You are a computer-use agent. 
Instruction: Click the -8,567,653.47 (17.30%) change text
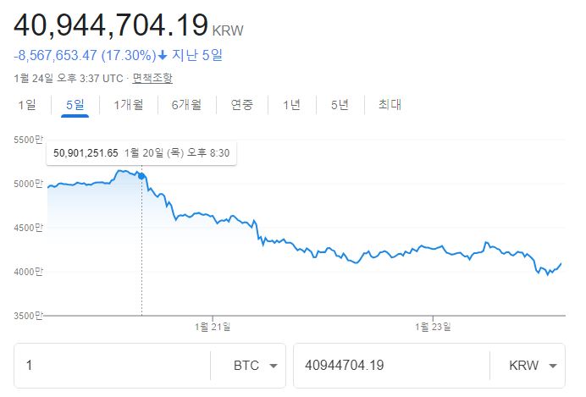point(85,56)
